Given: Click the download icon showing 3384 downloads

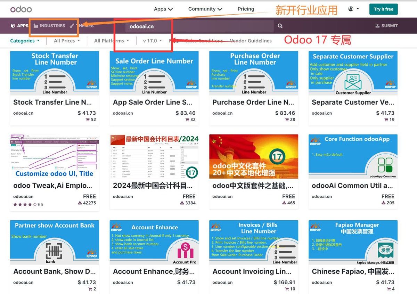Looking at the screenshot, I should 181,202.
